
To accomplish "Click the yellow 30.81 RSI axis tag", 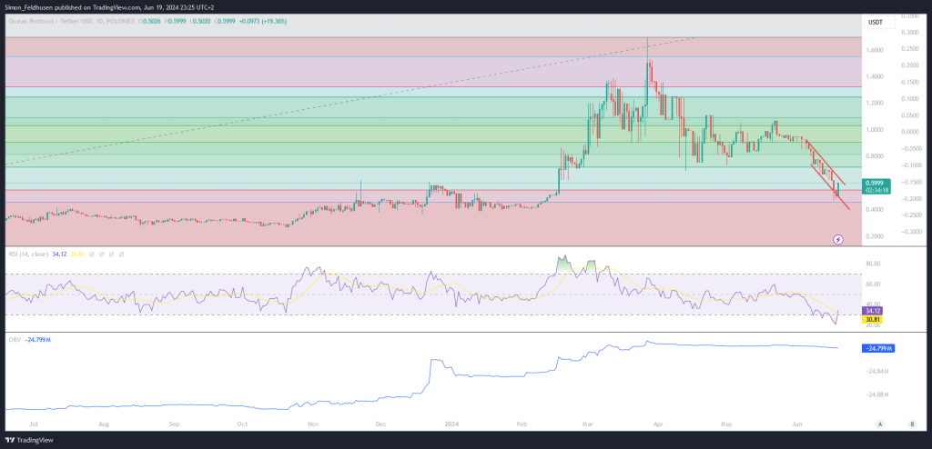I will 871,319.
